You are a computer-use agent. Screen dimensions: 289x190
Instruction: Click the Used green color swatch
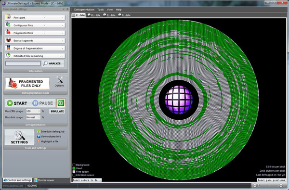pos(74,168)
